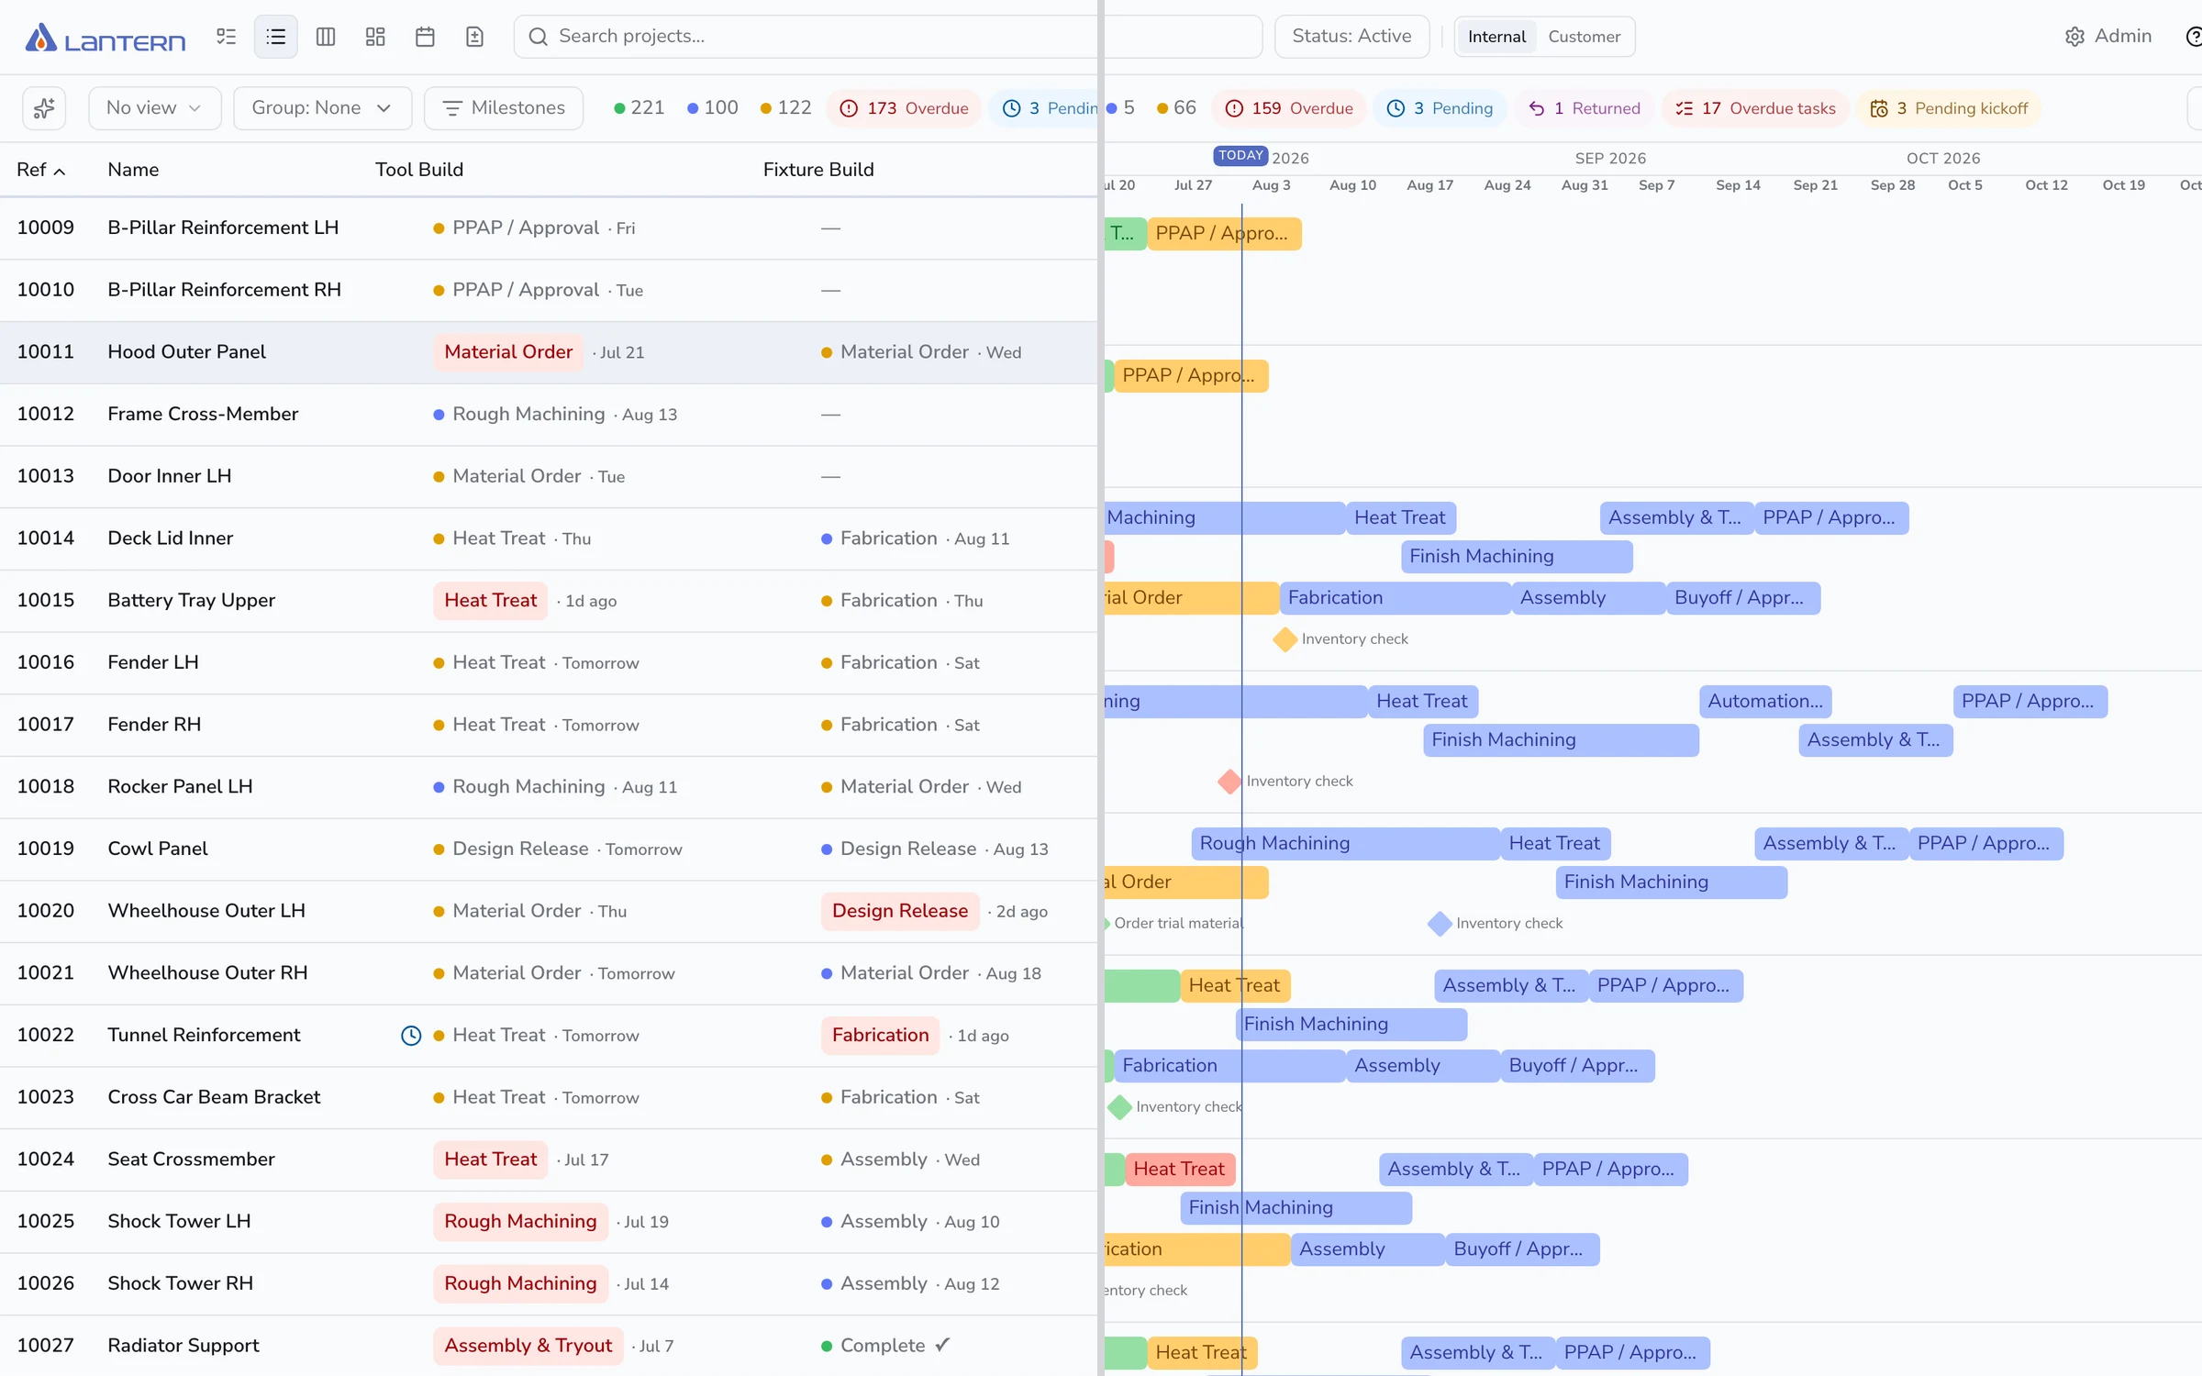
Task: Expand the Group: None dropdown
Action: click(322, 108)
